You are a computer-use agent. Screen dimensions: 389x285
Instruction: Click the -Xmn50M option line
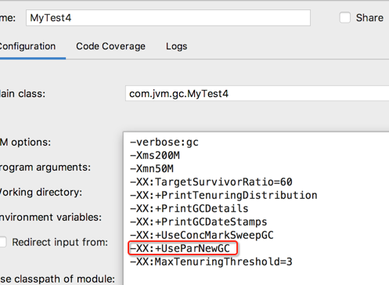152,168
